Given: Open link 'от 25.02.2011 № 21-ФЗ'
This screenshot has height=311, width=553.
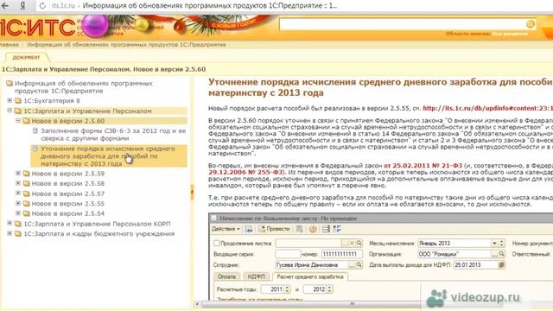Looking at the screenshot, I should click(423, 165).
